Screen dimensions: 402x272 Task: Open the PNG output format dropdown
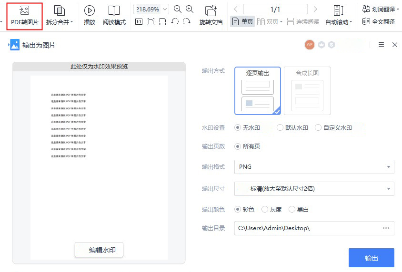[314, 167]
